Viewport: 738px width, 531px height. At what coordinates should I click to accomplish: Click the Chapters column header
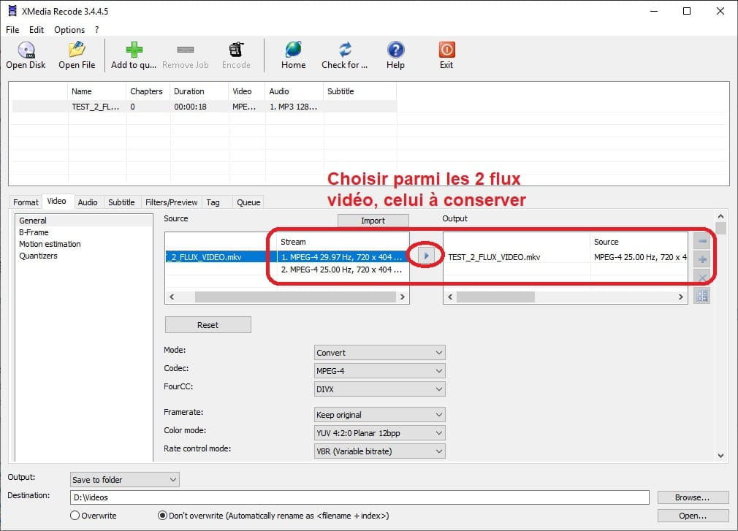coord(148,91)
